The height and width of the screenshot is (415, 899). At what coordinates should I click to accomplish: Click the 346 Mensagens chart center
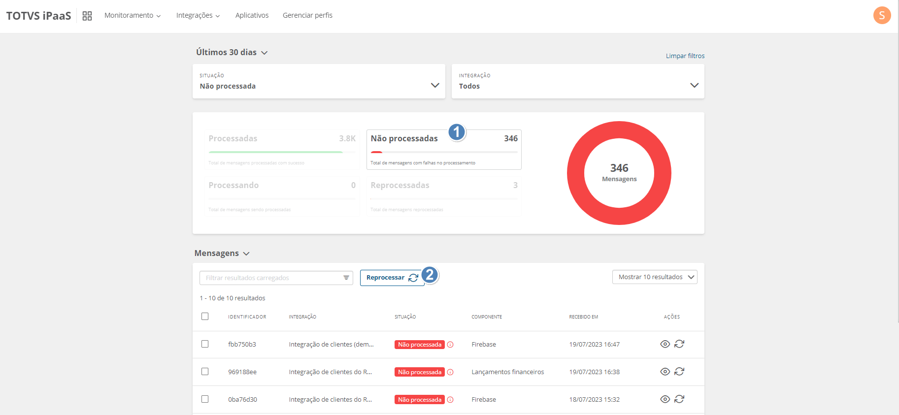pyautogui.click(x=619, y=173)
